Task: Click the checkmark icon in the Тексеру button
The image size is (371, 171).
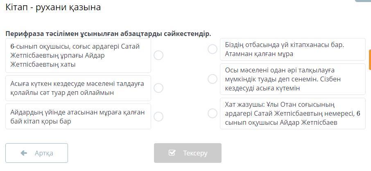Action: (172, 153)
